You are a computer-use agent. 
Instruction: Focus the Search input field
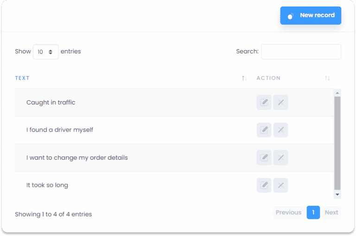tap(301, 52)
